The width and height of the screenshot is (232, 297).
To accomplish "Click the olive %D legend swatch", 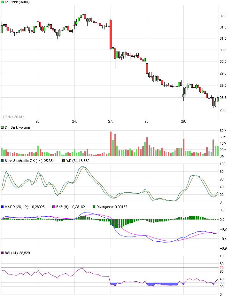I will click(64, 161).
